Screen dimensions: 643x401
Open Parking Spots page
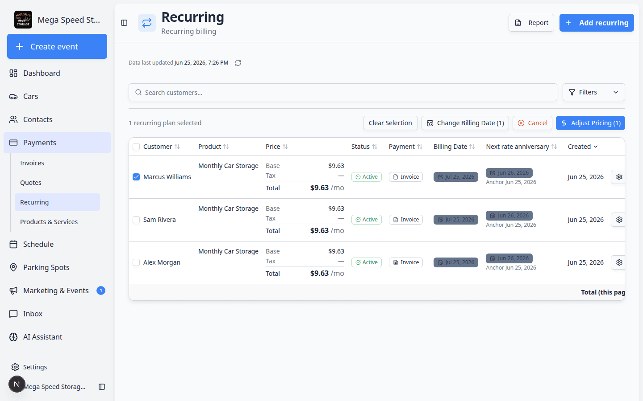coord(57,267)
